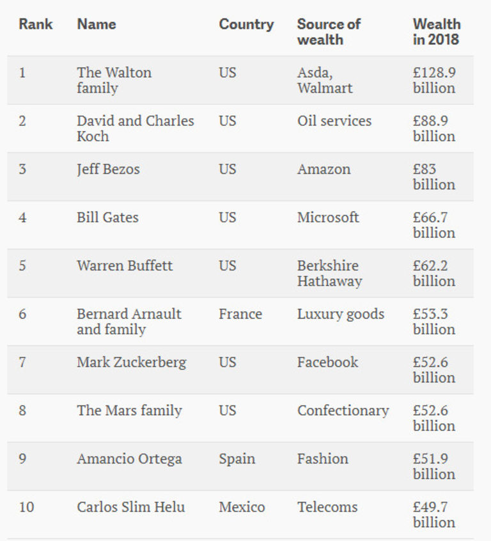This screenshot has height=541, width=491.
Task: Select the Mexico country cell
Action: coord(242,507)
